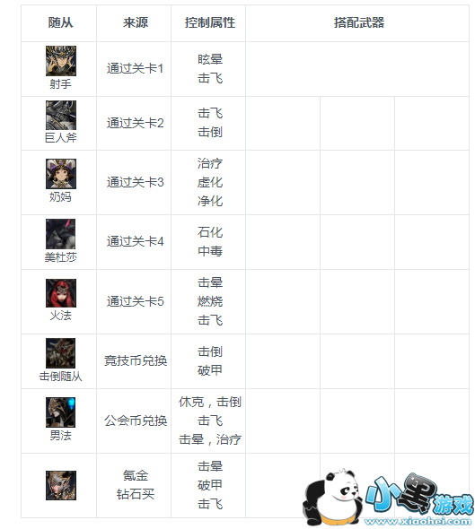The width and height of the screenshot is (475, 529).
Task: Click the 通过关卡1 source text
Action: [135, 68]
